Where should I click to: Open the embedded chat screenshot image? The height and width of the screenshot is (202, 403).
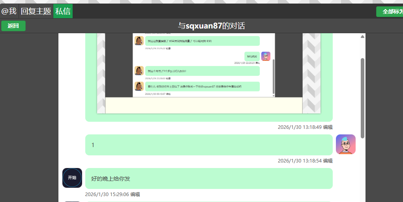209,74
